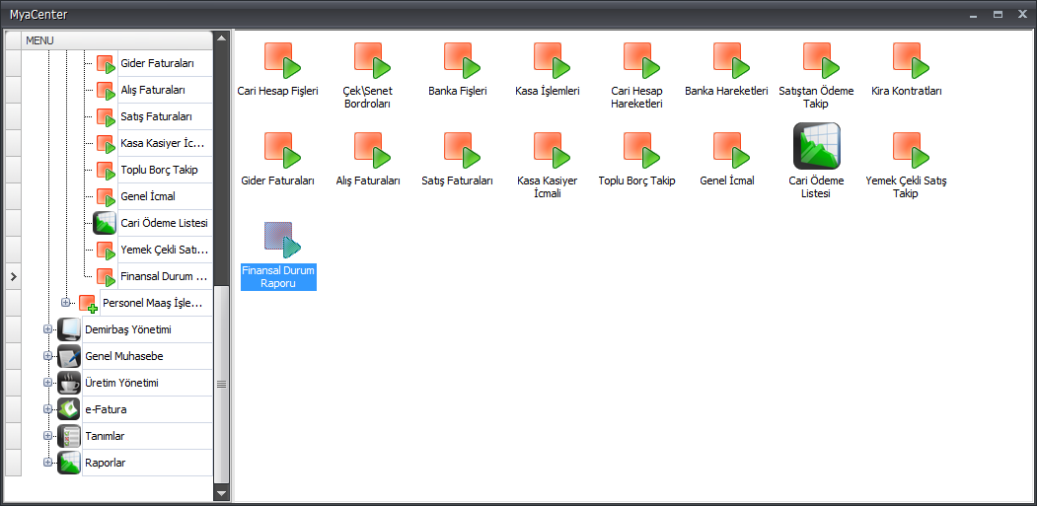1037x506 pixels.
Task: Select Yemek Çekli Satı... tree row
Action: click(165, 250)
